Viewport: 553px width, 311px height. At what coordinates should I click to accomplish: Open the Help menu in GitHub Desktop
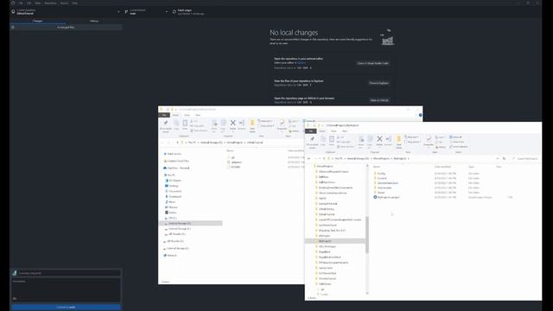75,3
